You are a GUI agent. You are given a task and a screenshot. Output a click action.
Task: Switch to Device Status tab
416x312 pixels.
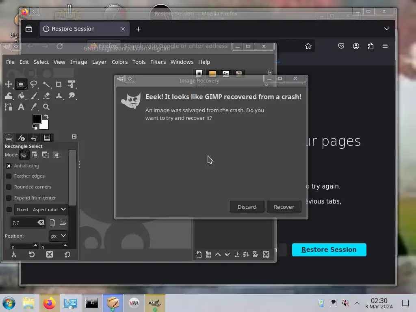(x=21, y=137)
